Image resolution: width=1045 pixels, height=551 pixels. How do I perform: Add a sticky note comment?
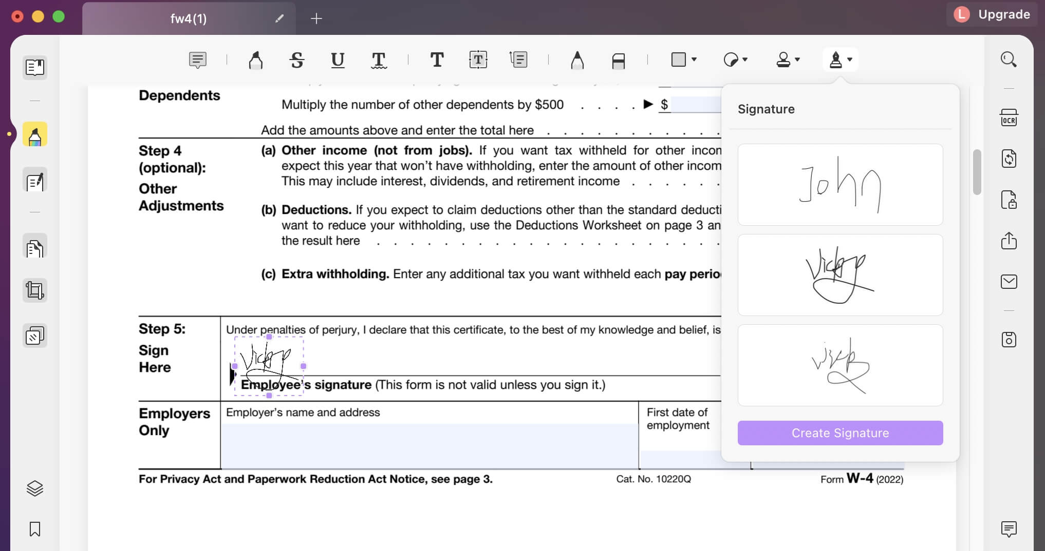(x=198, y=59)
